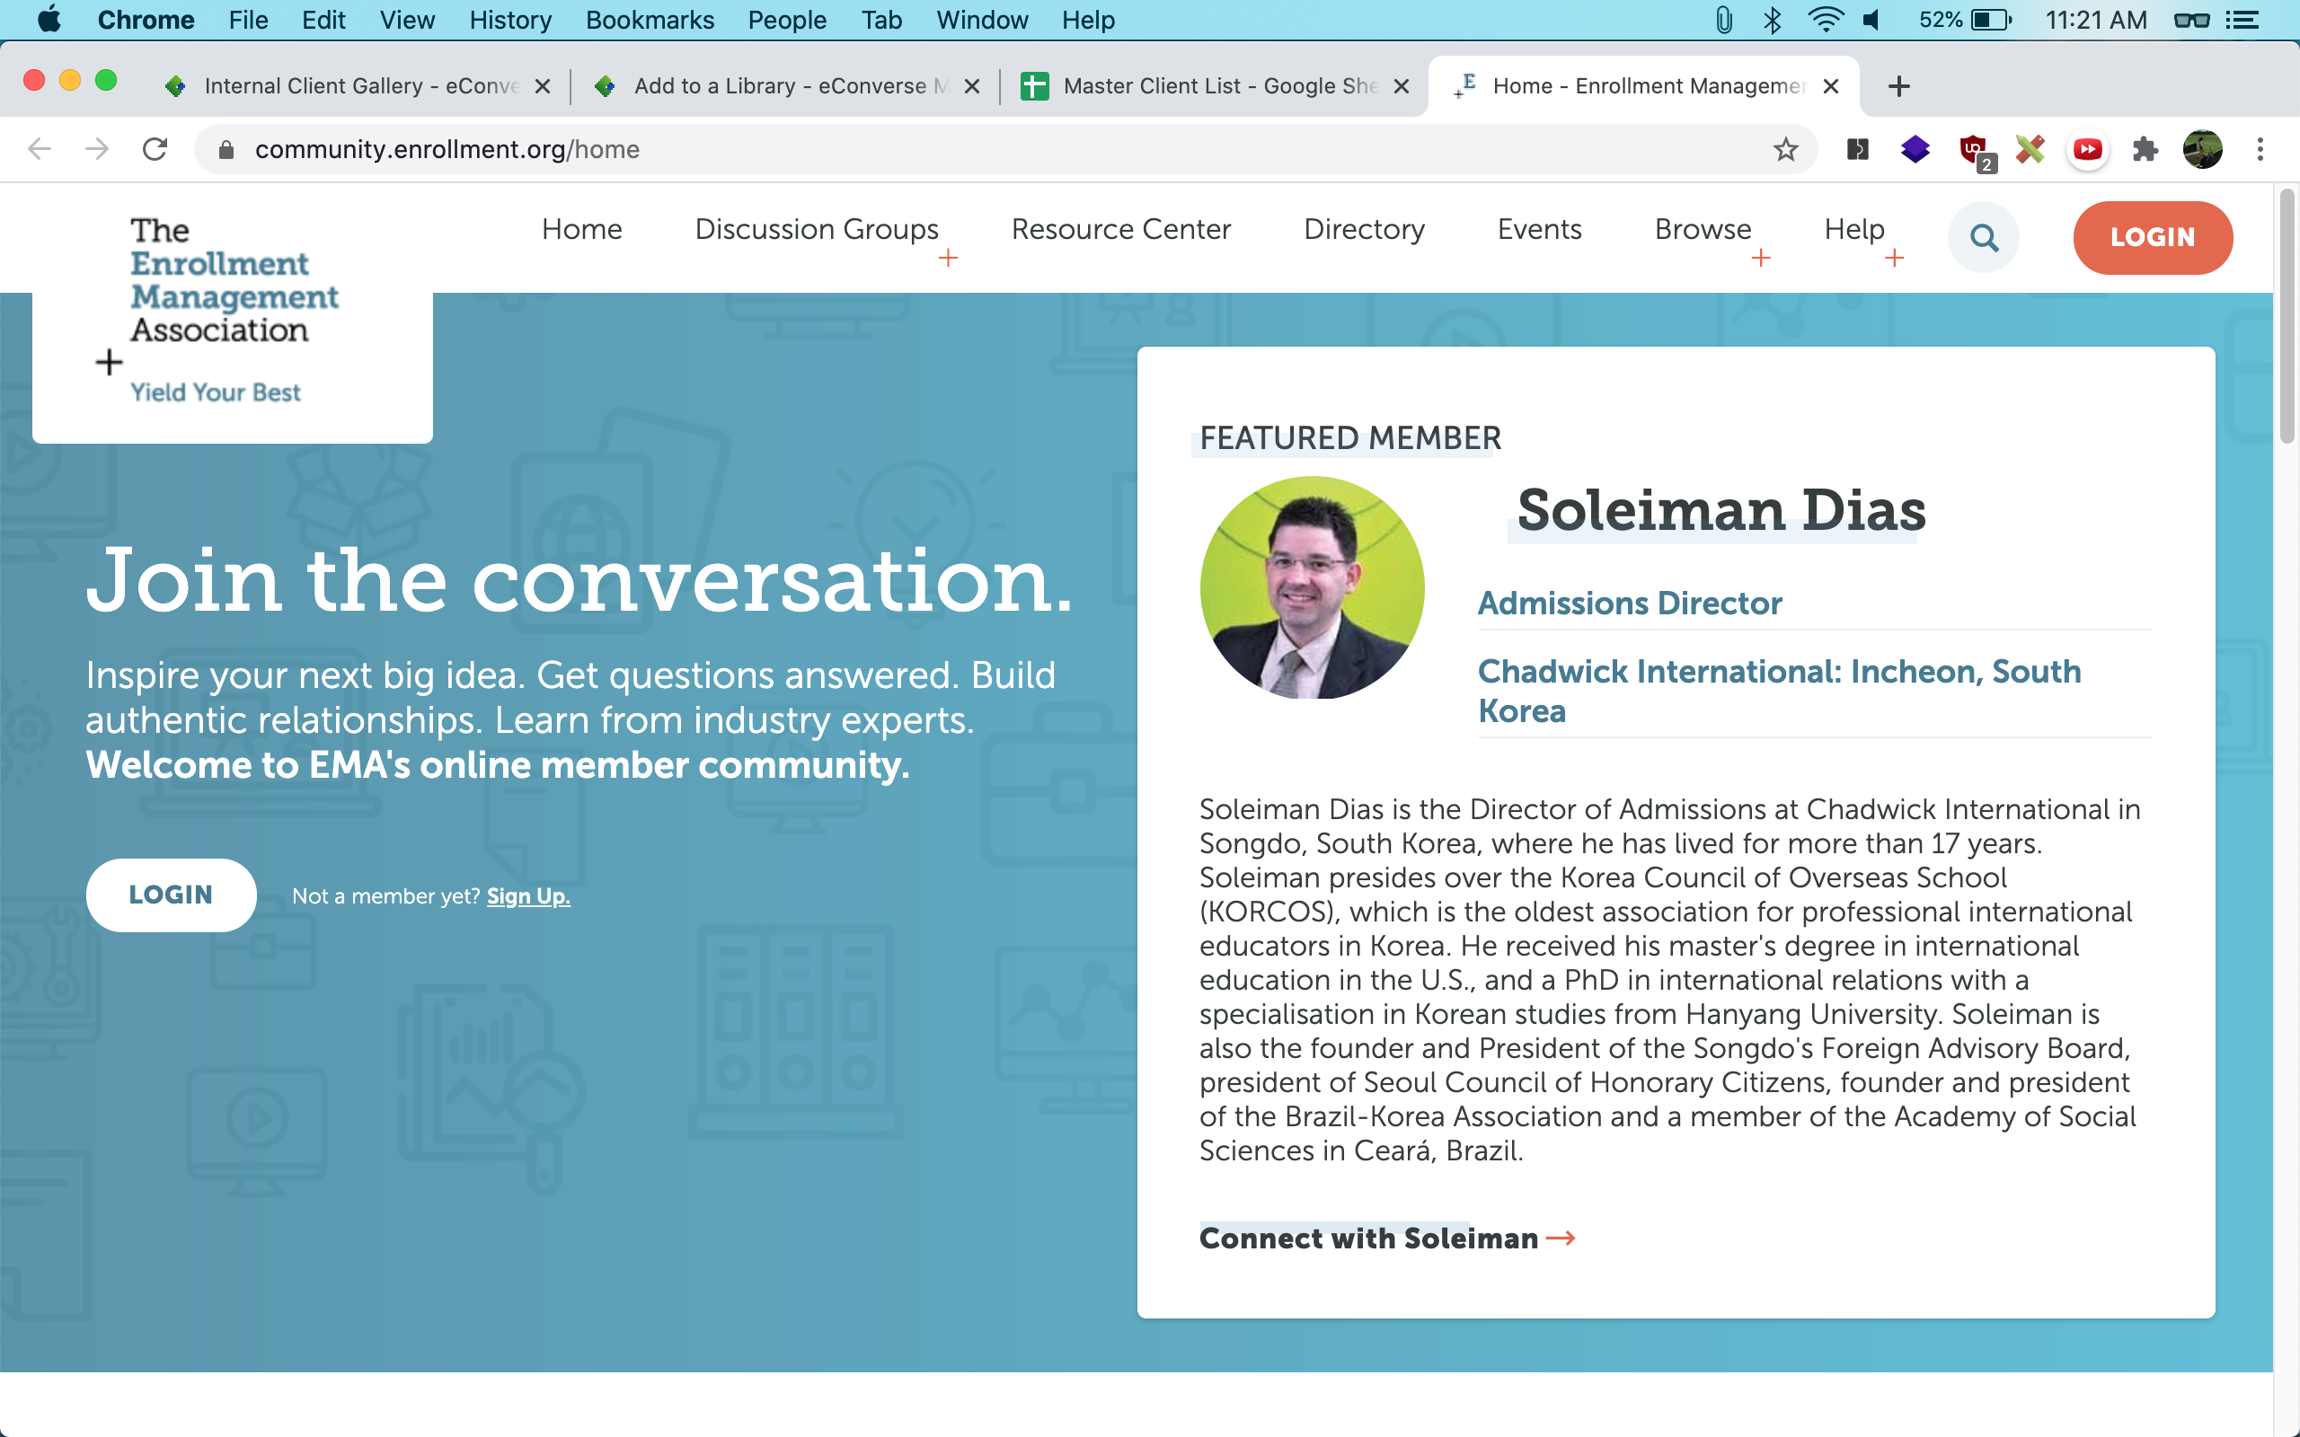Click the Chrome profile avatar icon
2300x1437 pixels.
pos(2202,149)
